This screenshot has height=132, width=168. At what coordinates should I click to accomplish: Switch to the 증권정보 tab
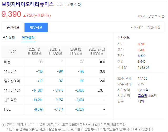point(13,27)
